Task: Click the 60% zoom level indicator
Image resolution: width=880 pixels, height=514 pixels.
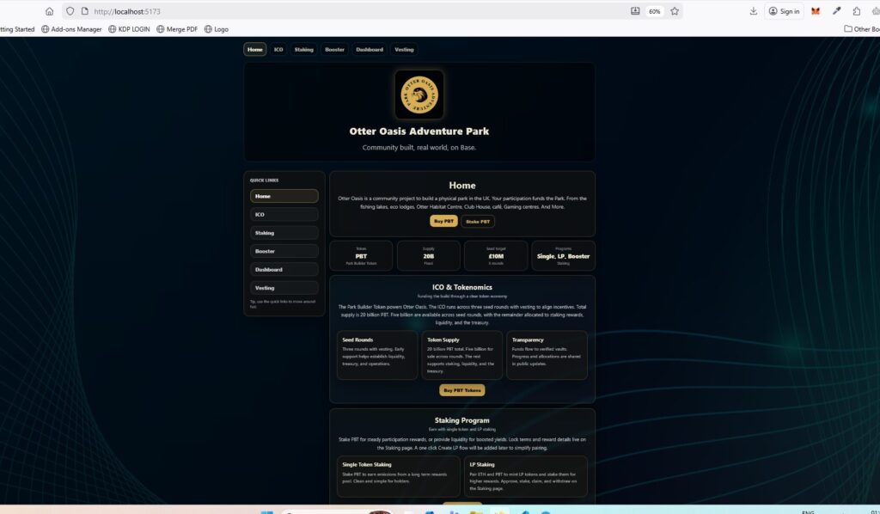Action: coord(655,11)
